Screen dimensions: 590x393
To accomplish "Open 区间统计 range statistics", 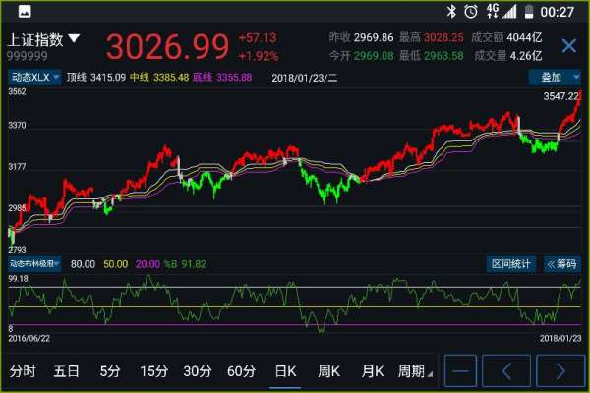I will [x=511, y=263].
